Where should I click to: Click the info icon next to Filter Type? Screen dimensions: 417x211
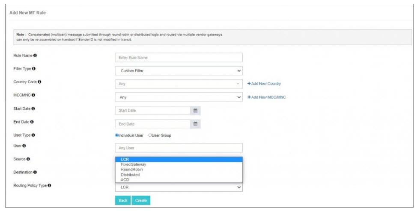coord(34,69)
